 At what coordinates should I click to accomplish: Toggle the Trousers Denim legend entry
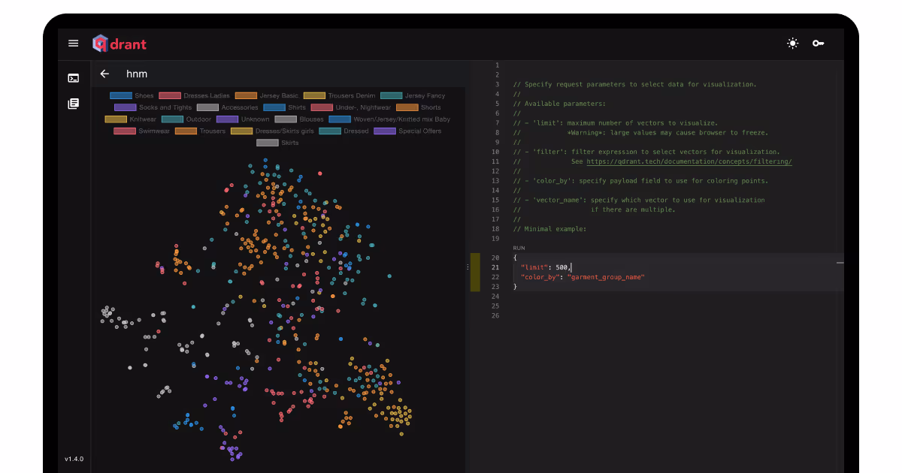click(x=339, y=95)
